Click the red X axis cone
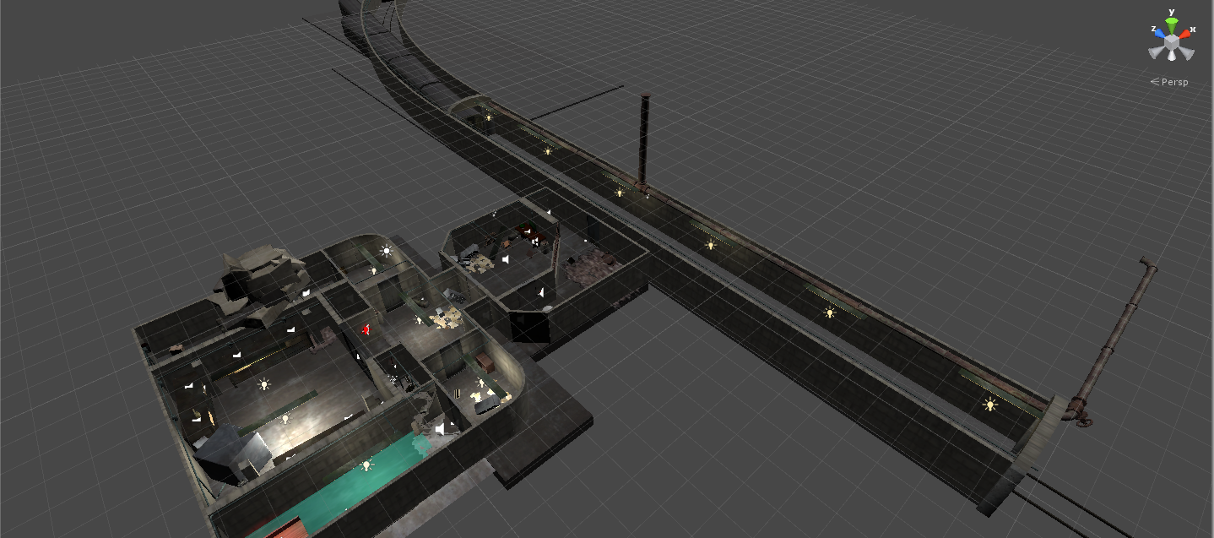 coord(1187,33)
